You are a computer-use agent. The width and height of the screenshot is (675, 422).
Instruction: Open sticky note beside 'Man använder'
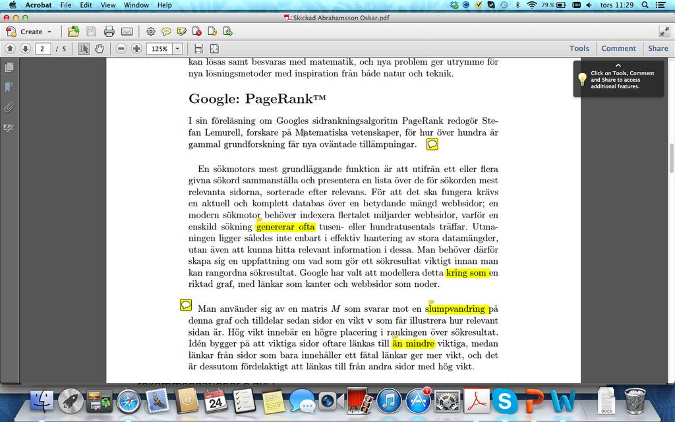185,305
